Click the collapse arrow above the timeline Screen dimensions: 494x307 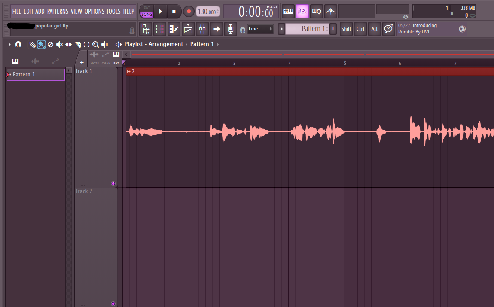tap(126, 54)
